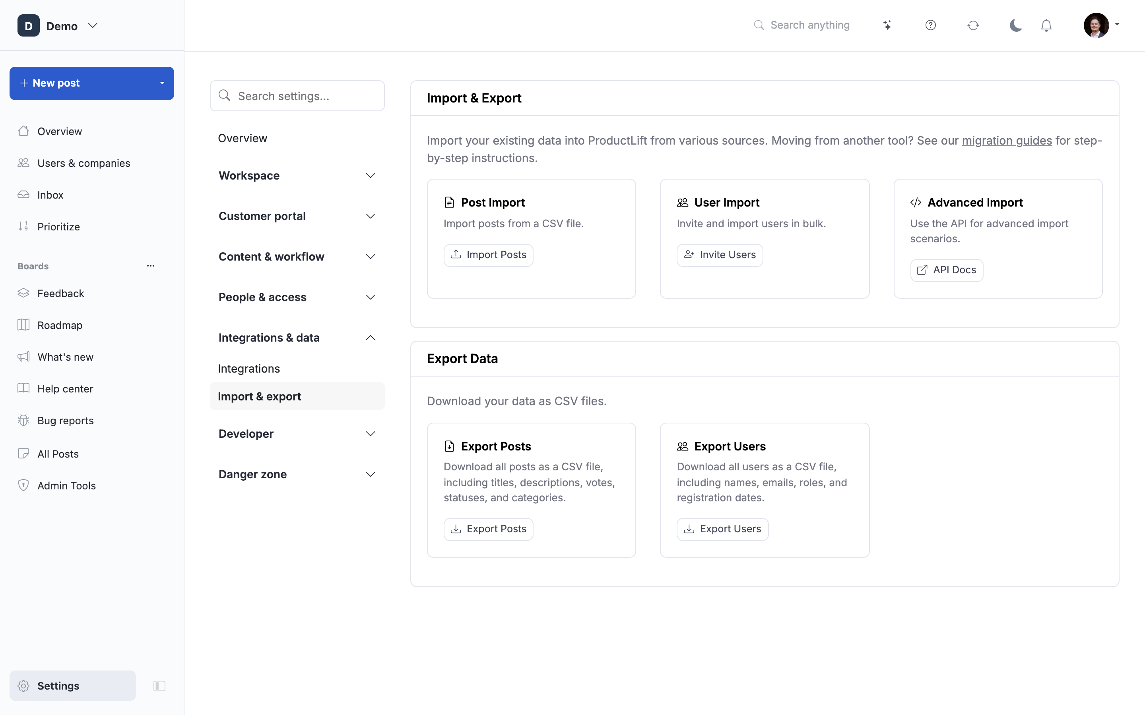Click the Users & companies people icon
The height and width of the screenshot is (715, 1145).
coord(24,163)
